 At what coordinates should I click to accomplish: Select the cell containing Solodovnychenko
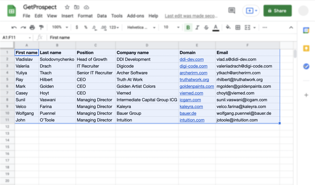pyautogui.click(x=57, y=59)
